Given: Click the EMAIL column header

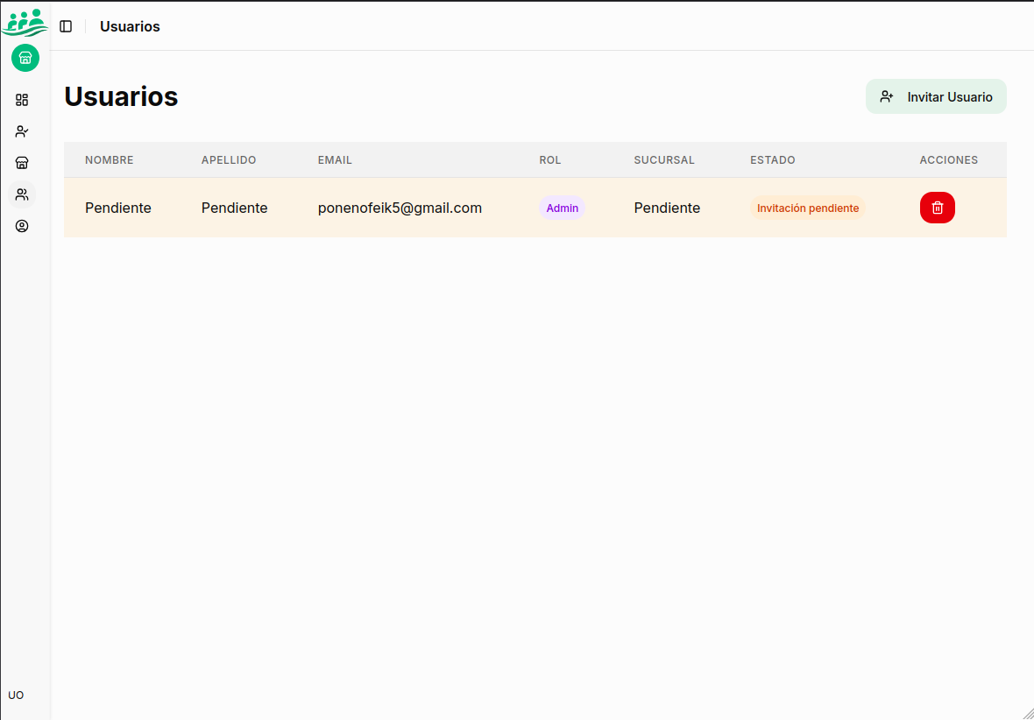Looking at the screenshot, I should click(335, 160).
